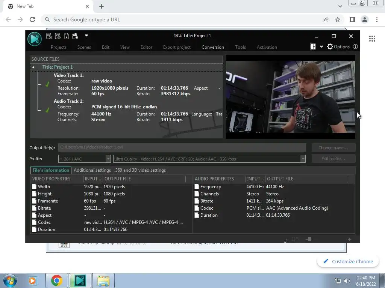Screen dimensions: 385x288
Task: Click the info circle icon
Action: [x=355, y=47]
